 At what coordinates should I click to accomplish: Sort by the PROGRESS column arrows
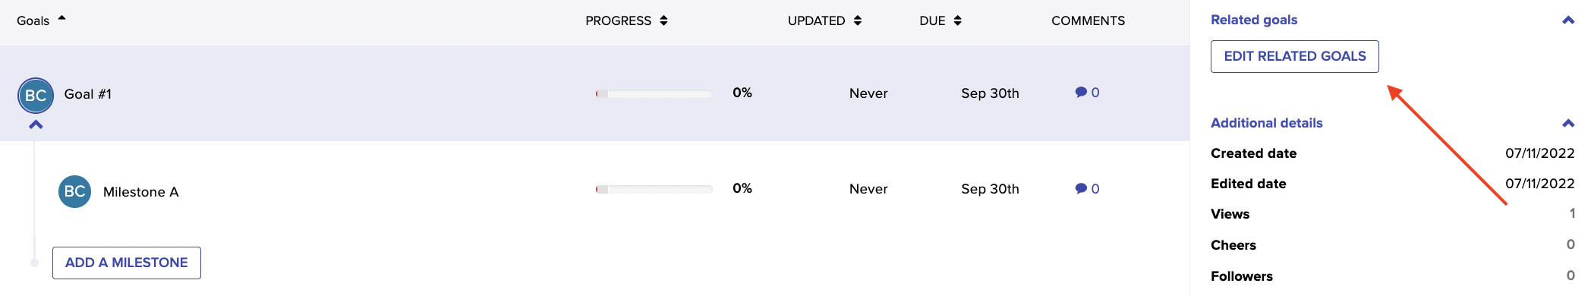pos(664,20)
